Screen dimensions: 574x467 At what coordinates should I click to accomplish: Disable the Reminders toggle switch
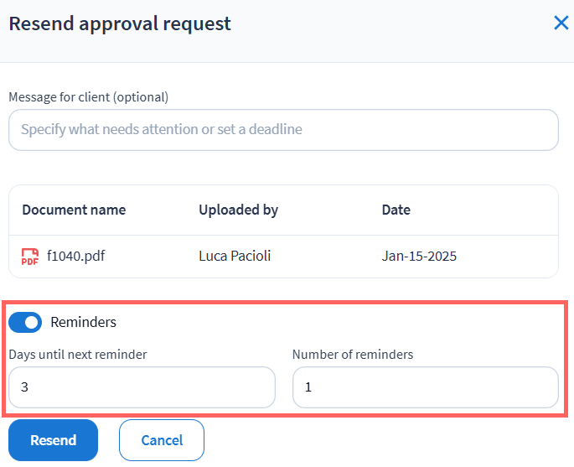point(25,322)
